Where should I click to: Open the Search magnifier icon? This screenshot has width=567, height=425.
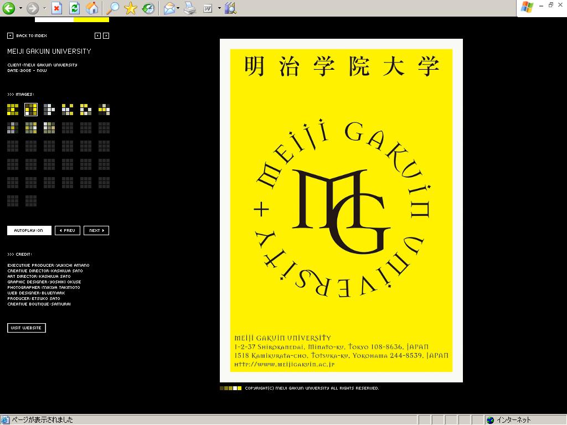pyautogui.click(x=112, y=8)
